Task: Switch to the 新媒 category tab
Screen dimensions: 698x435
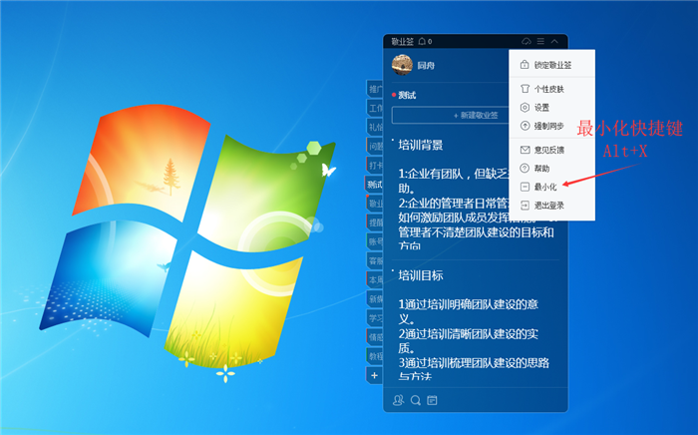Action: click(x=375, y=299)
